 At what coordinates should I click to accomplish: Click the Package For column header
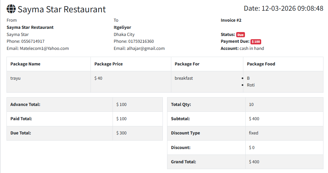(187, 64)
